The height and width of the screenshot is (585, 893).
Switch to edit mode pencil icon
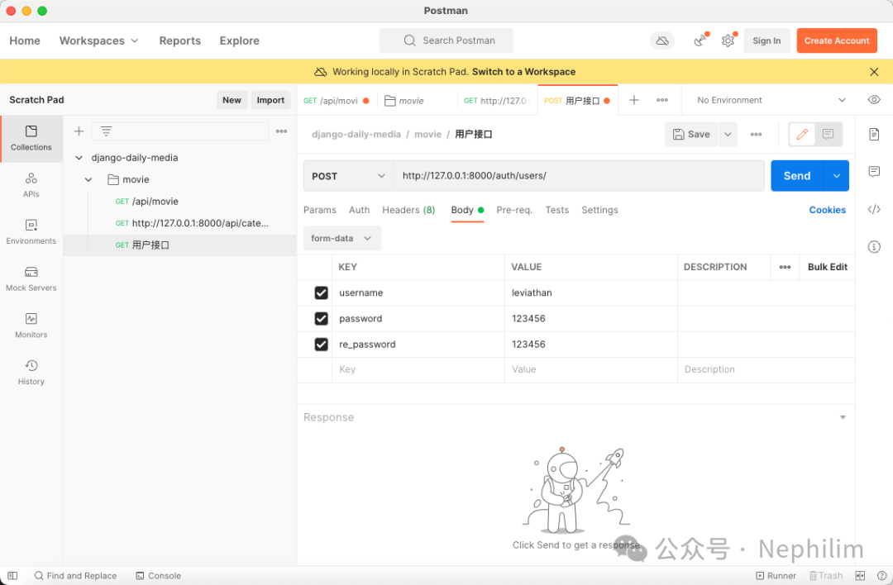[x=802, y=135]
